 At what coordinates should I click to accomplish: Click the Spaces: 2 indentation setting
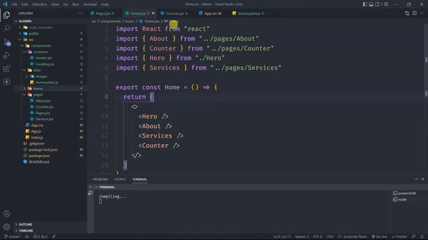click(302, 237)
